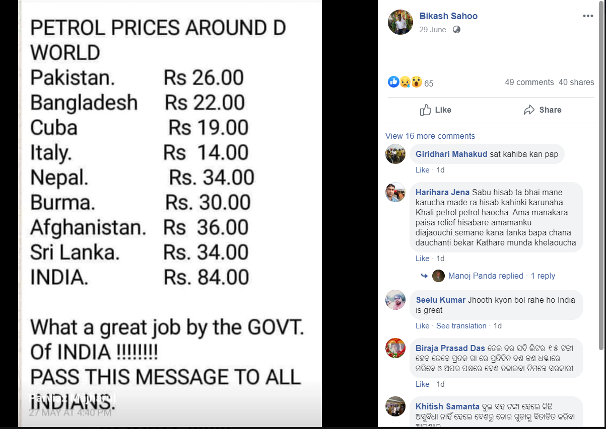Screen dimensions: 606x429
Task: Open Bikash Sahoo's profile picture
Action: pos(400,22)
